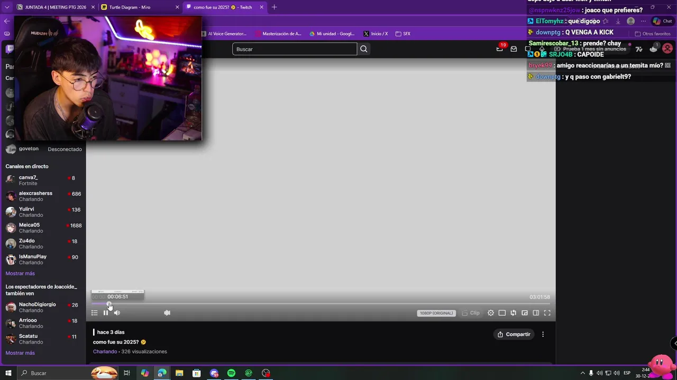677x380 pixels.
Task: Open IsManuPlay channel from sidebar
Action: pyautogui.click(x=43, y=260)
